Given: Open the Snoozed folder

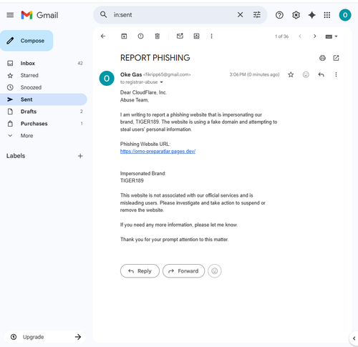Looking at the screenshot, I should pos(44,87).
